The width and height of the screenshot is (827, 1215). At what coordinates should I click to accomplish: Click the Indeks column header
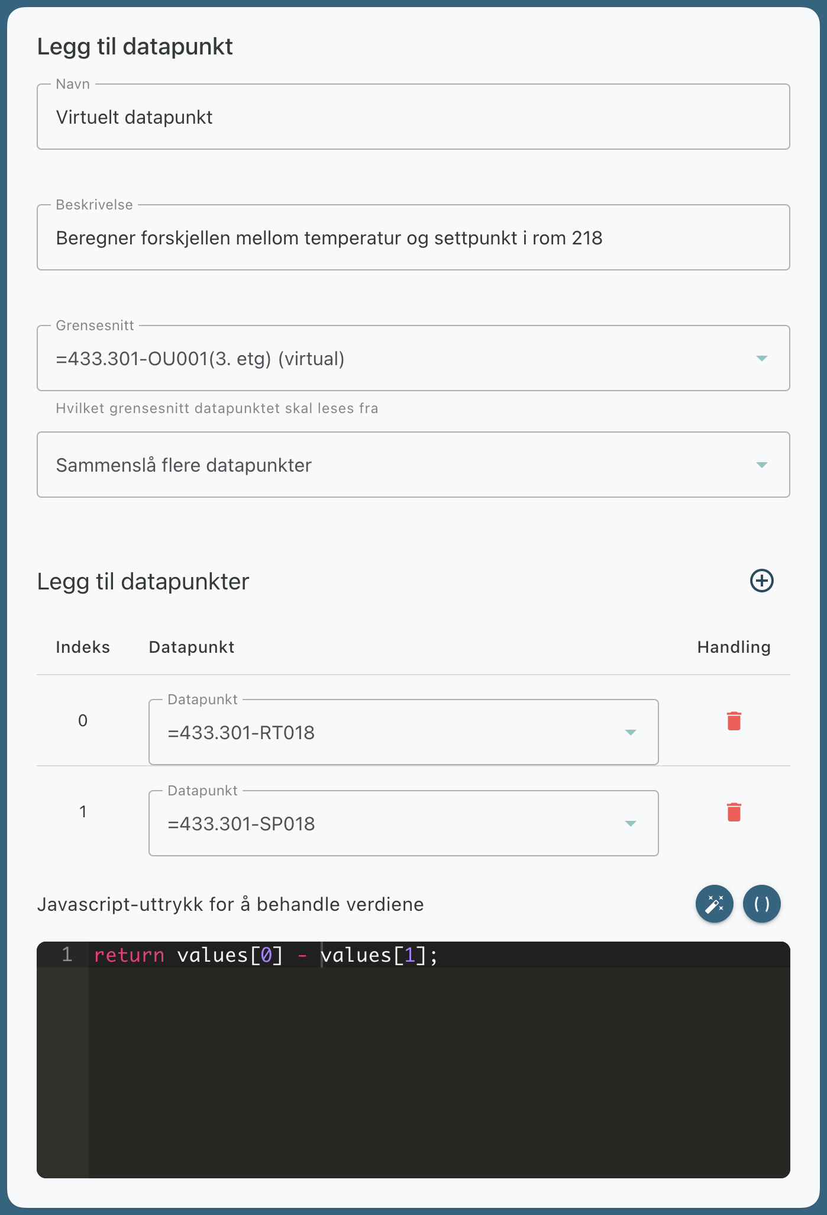click(x=83, y=647)
